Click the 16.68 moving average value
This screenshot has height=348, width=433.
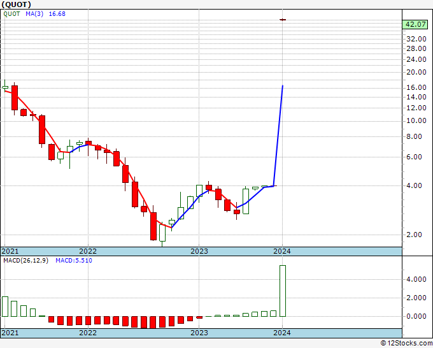57,13
